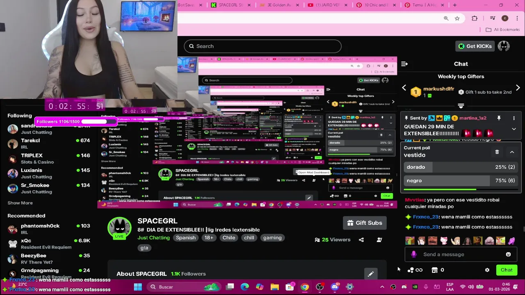Click the Kick Search field
The width and height of the screenshot is (525, 295).
click(262, 46)
